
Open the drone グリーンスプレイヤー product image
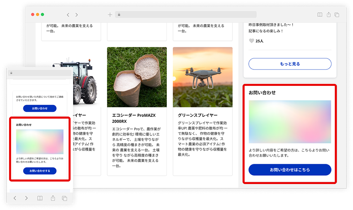pos(203,77)
